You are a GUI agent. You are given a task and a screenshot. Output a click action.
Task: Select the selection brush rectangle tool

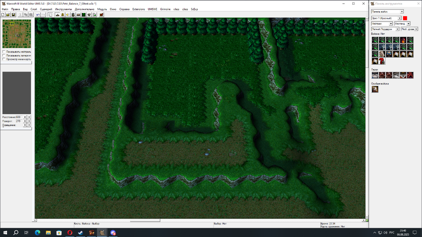click(50, 15)
